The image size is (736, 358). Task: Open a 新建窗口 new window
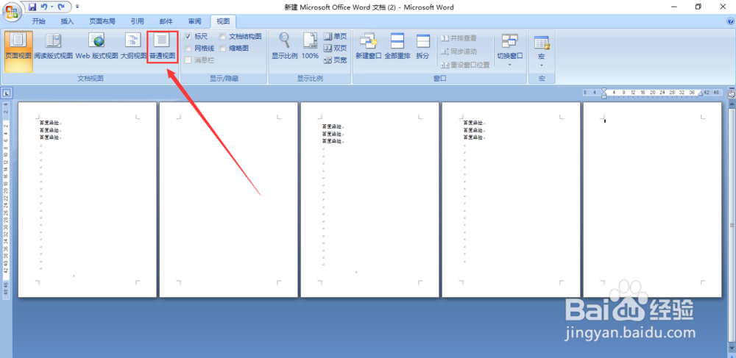click(x=369, y=46)
